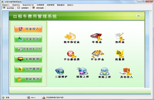
Task: Minimize the application window
Action: (x=139, y=1)
